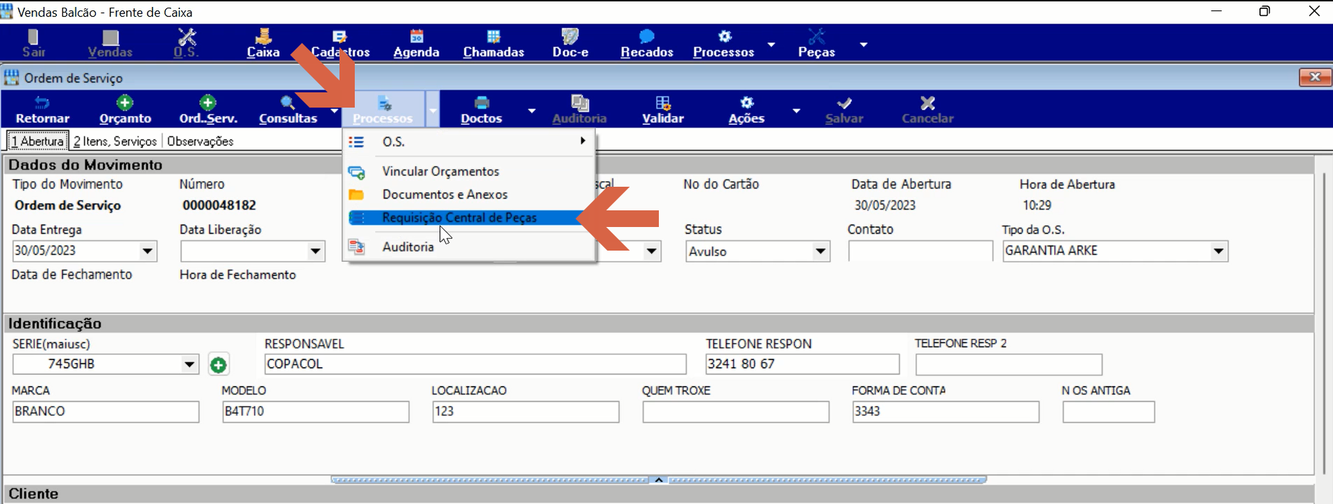
Task: Click the RESPONSAVEL field with COPACOL
Action: click(476, 364)
